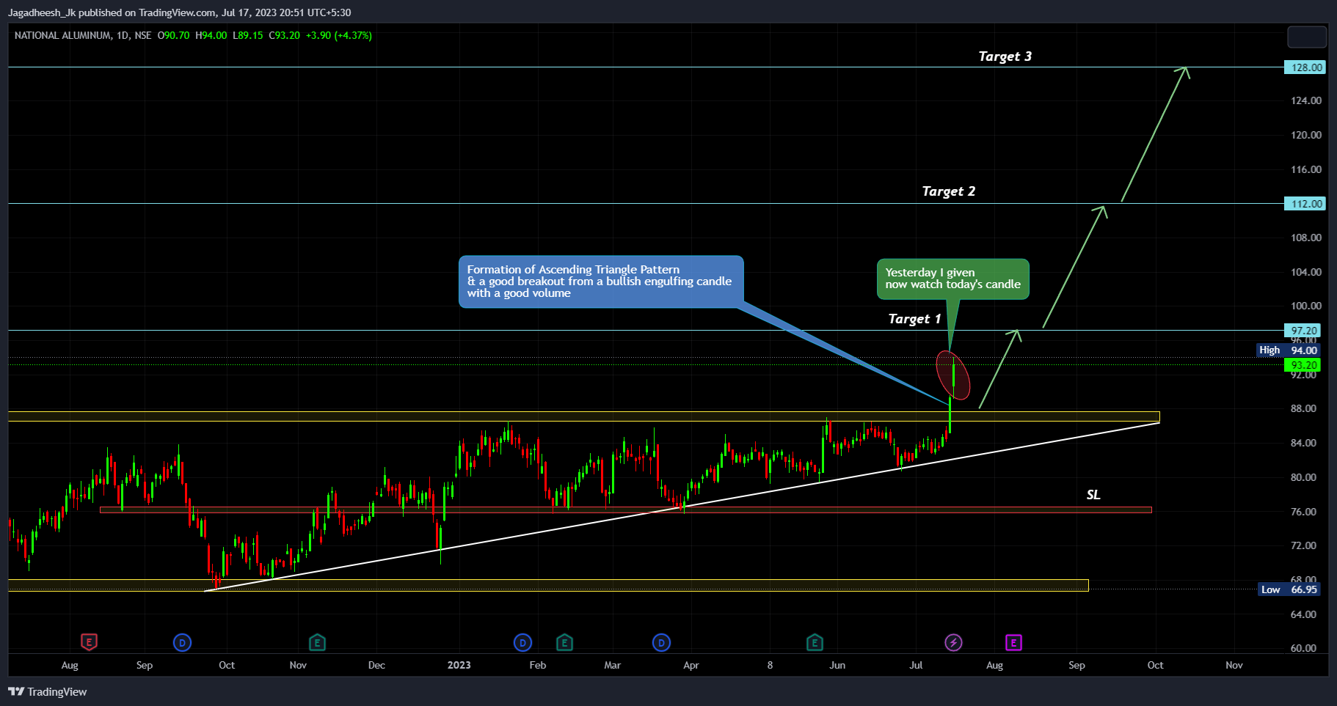The width and height of the screenshot is (1337, 706).
Task: Click the Jun label on time axis
Action: 837,665
